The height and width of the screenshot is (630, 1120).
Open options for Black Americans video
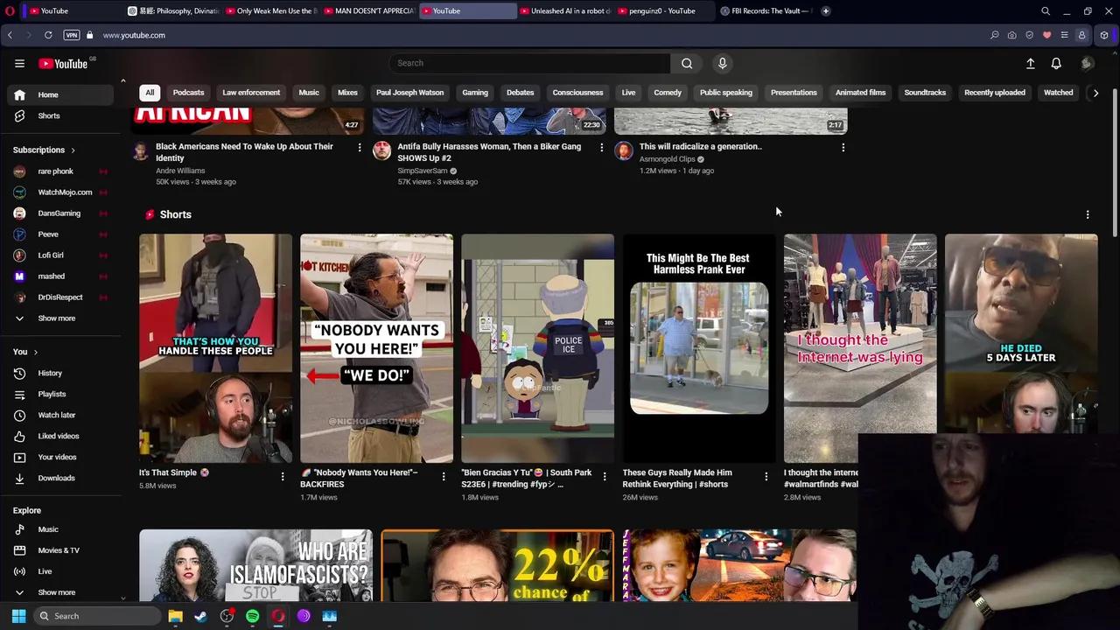click(x=360, y=147)
